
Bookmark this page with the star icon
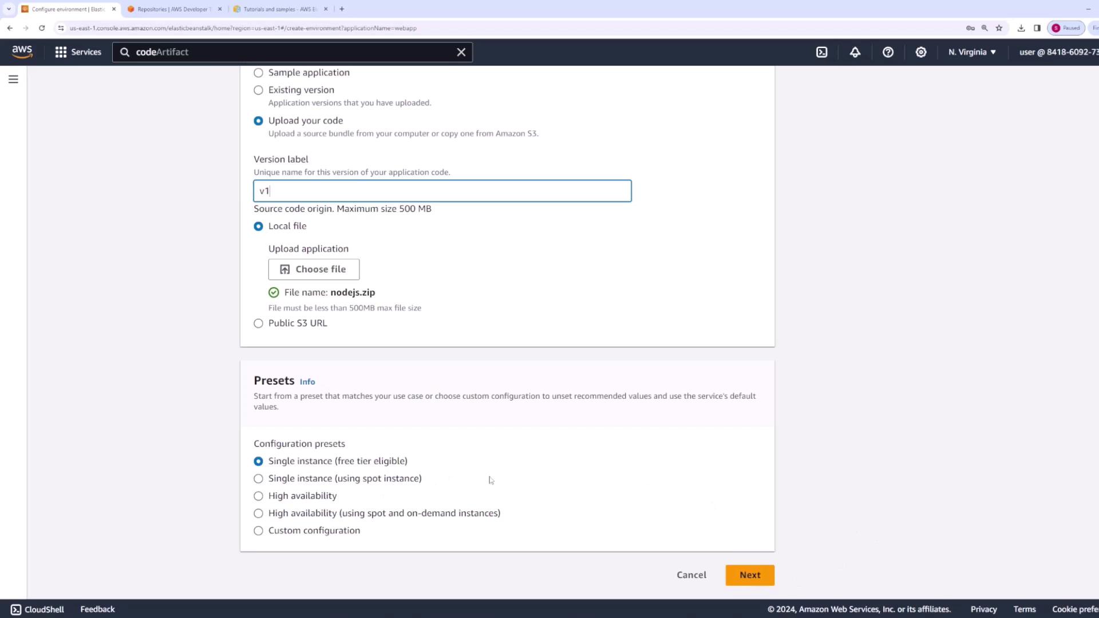[x=999, y=28]
